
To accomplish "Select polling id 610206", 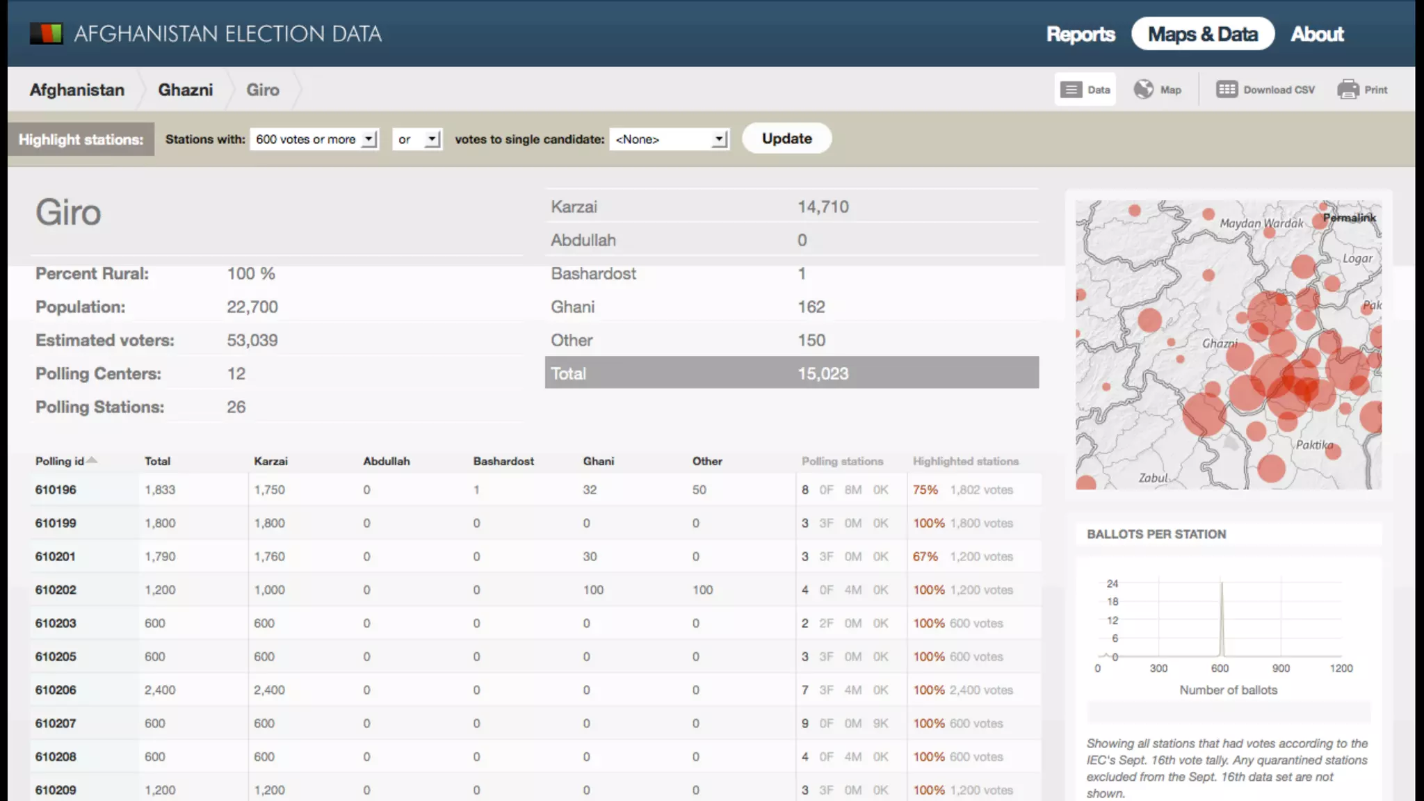I will [56, 690].
